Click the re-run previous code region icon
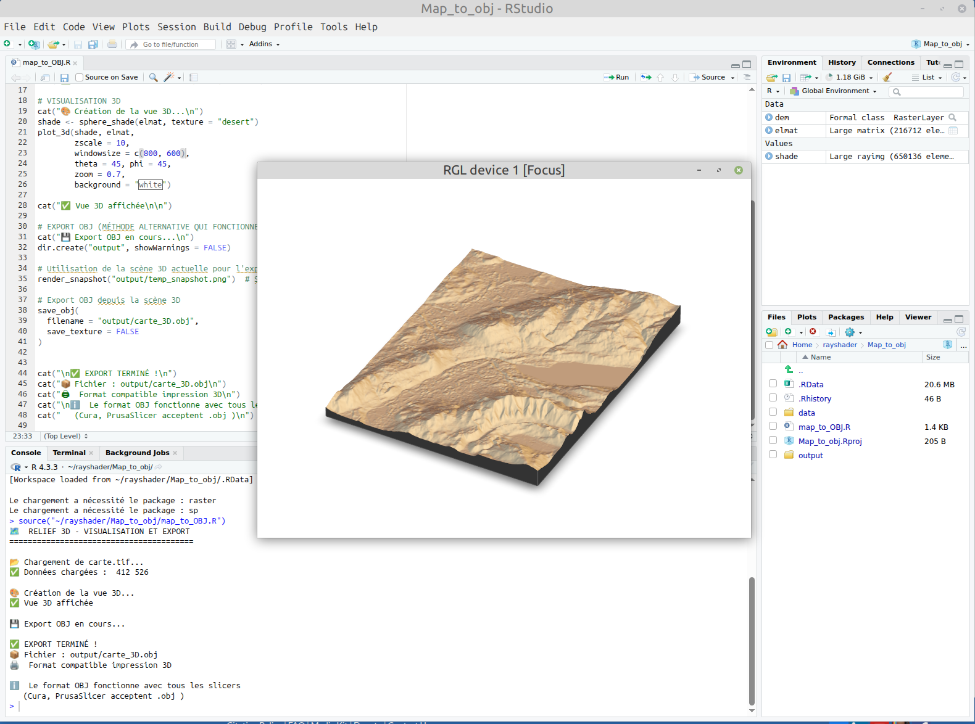This screenshot has height=724, width=975. tap(645, 77)
